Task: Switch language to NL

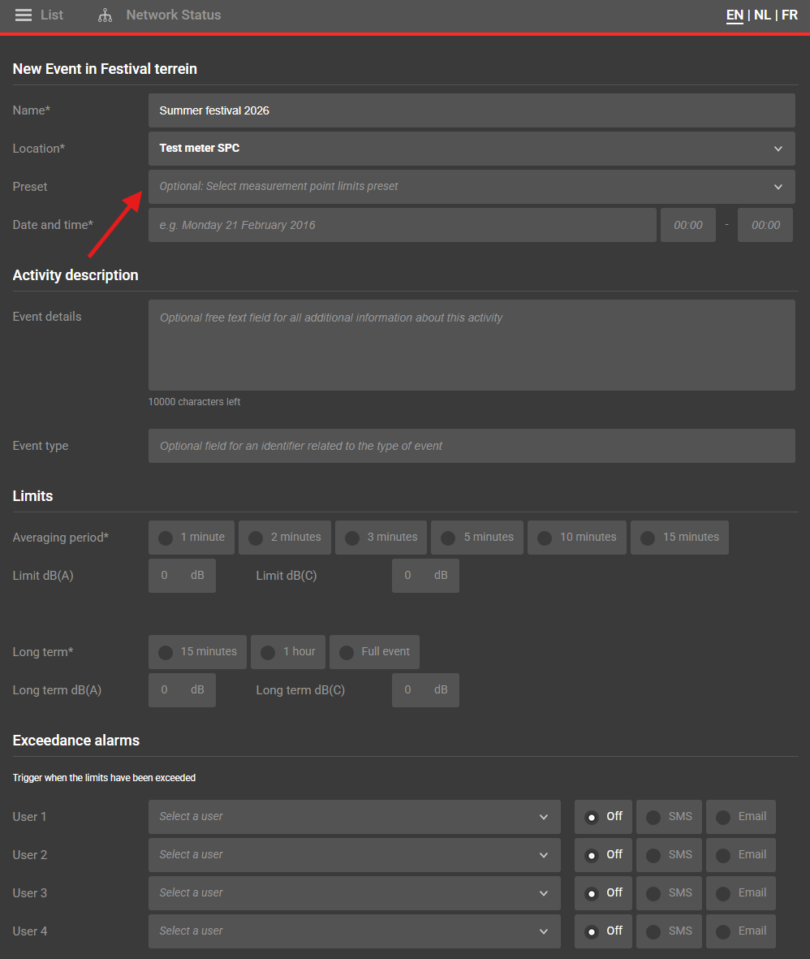Action: [762, 15]
